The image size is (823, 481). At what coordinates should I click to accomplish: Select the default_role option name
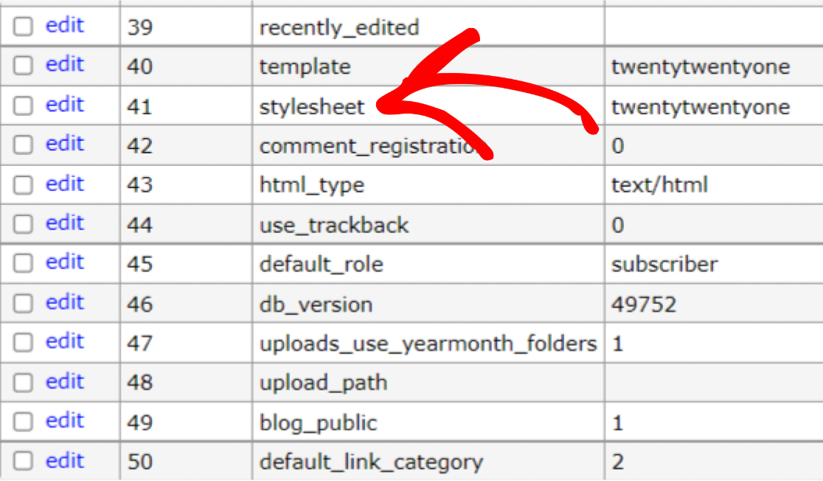[322, 264]
